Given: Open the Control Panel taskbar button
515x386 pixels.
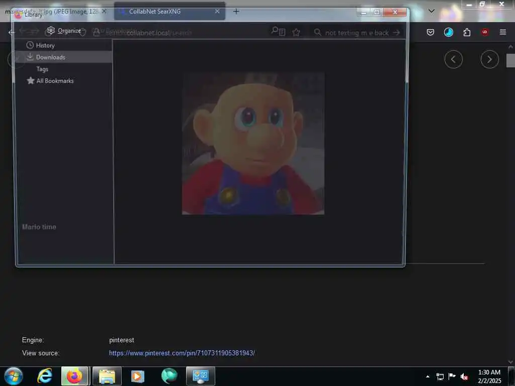Looking at the screenshot, I should point(201,376).
